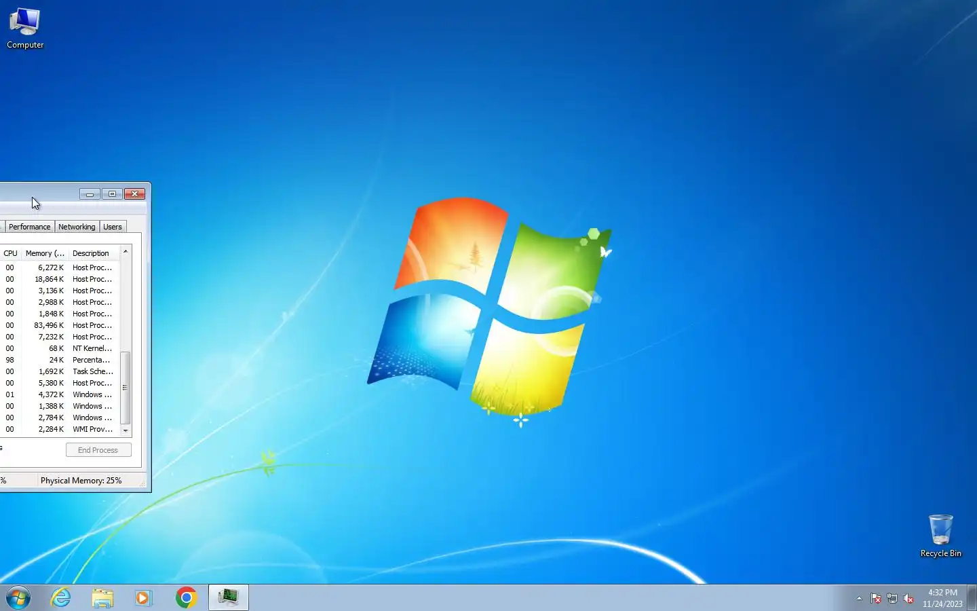Close the Task Manager window
Viewport: 977px width, 611px height.
(134, 194)
